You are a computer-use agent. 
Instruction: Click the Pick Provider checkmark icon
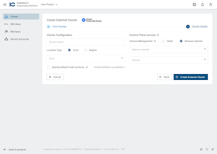tap(48, 27)
